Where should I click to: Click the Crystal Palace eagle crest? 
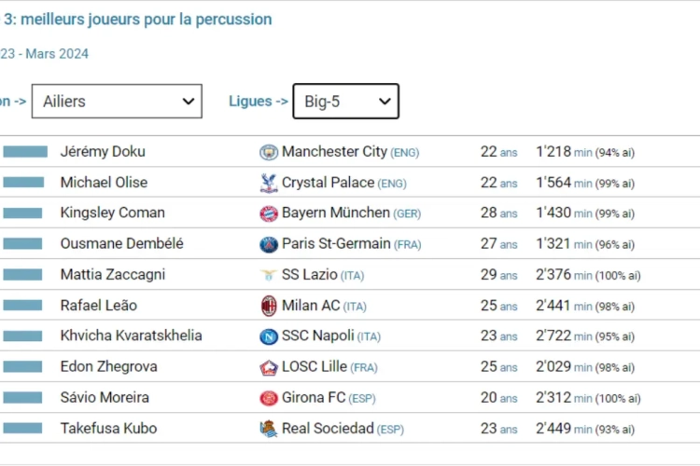click(x=269, y=183)
